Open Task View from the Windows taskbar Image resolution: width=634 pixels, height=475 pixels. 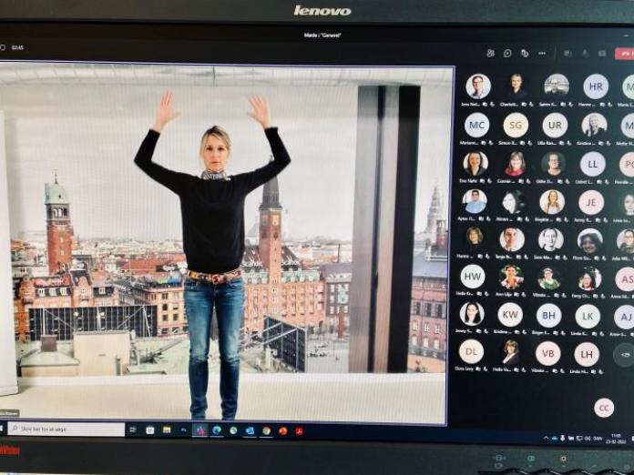[133, 430]
